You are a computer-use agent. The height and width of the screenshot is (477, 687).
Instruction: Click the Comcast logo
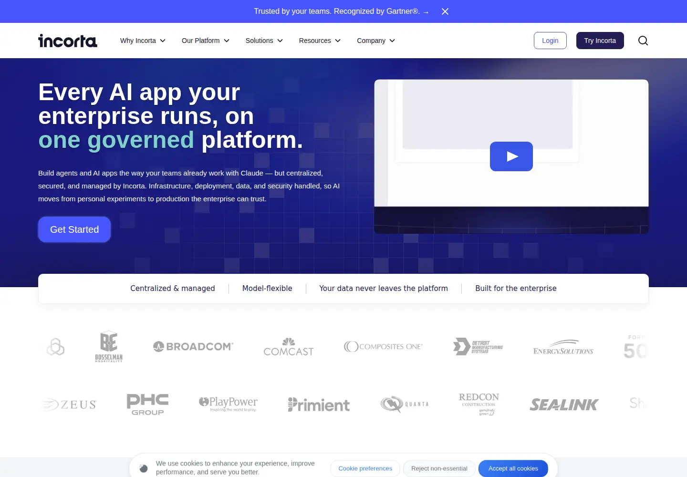[289, 347]
